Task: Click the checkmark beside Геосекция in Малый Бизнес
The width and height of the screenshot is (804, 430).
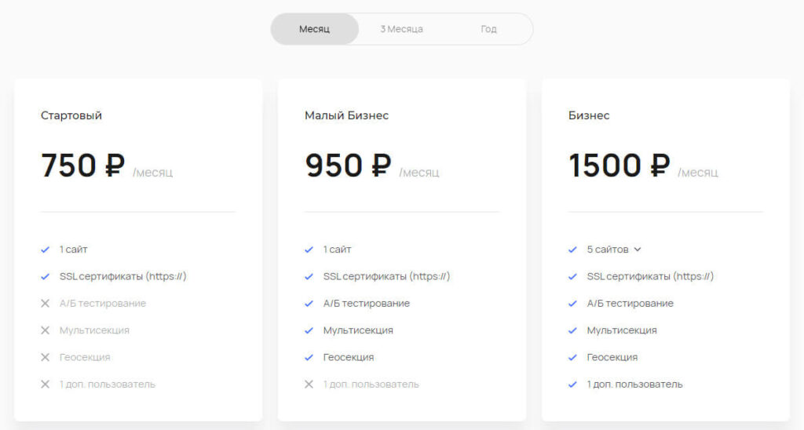Action: coord(309,357)
